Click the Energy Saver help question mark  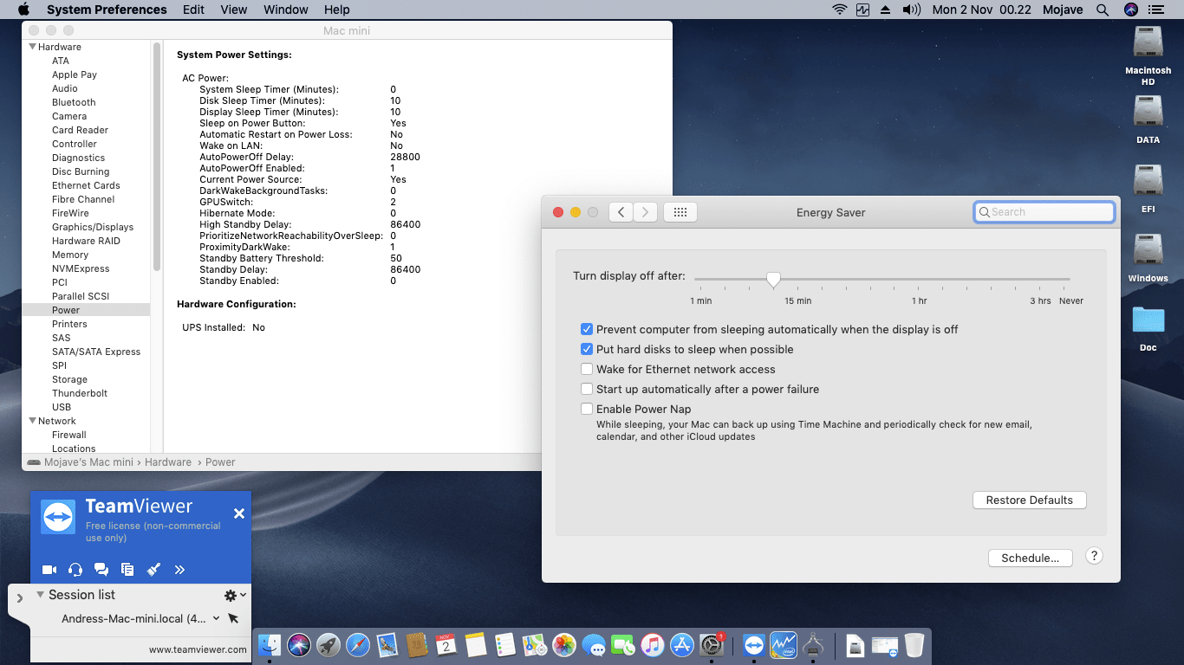(x=1094, y=557)
